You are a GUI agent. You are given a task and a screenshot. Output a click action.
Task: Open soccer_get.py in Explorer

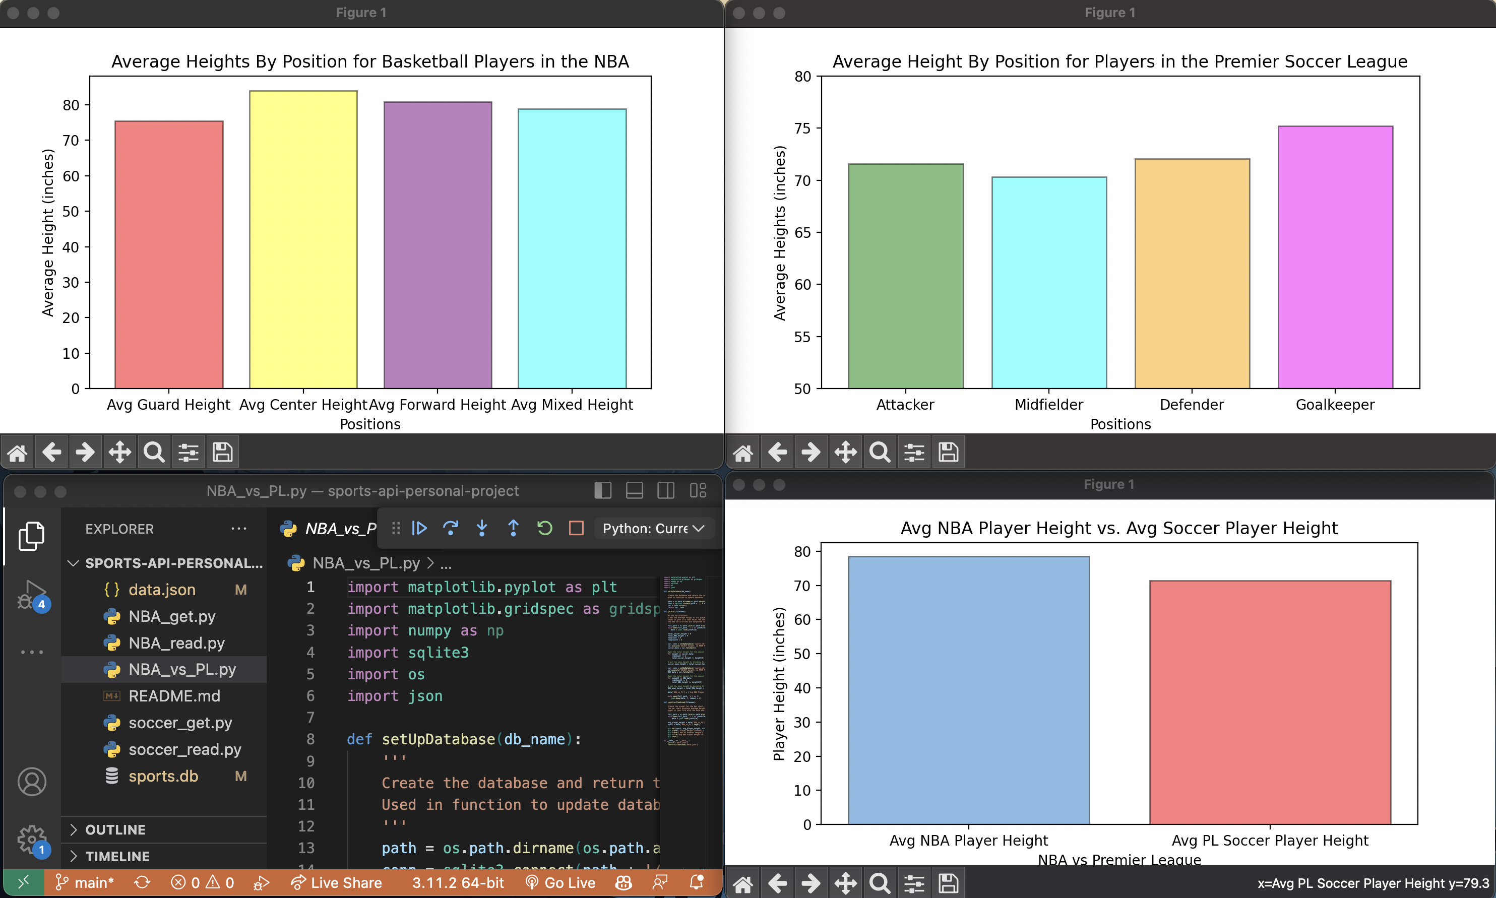[164, 723]
